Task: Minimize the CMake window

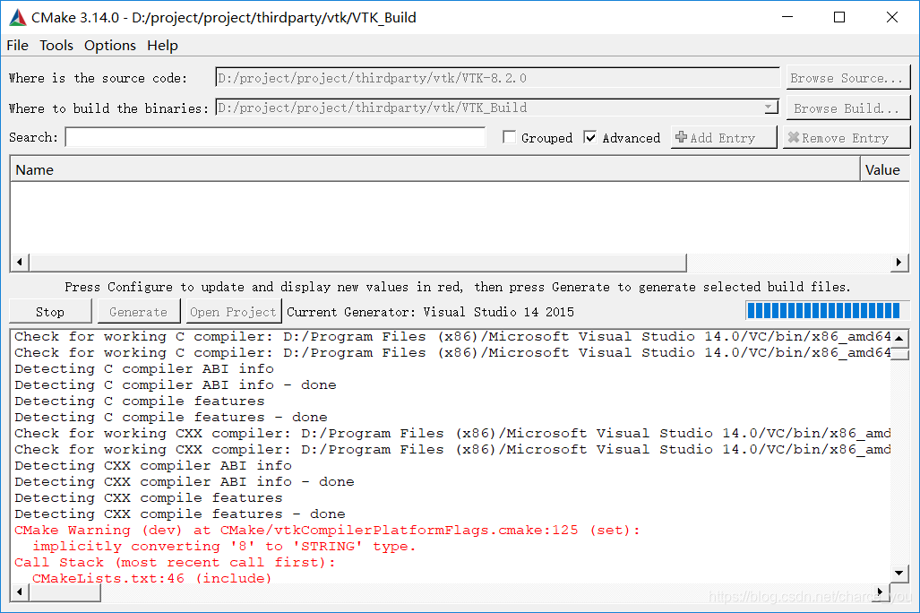Action: pyautogui.click(x=787, y=17)
